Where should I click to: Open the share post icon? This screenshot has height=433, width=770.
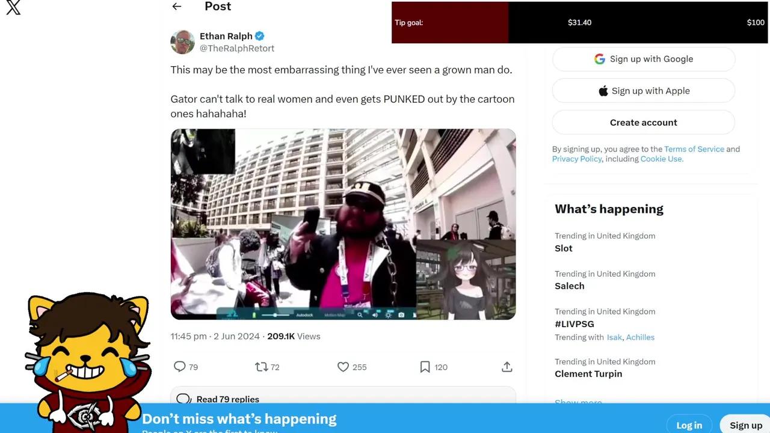point(507,367)
